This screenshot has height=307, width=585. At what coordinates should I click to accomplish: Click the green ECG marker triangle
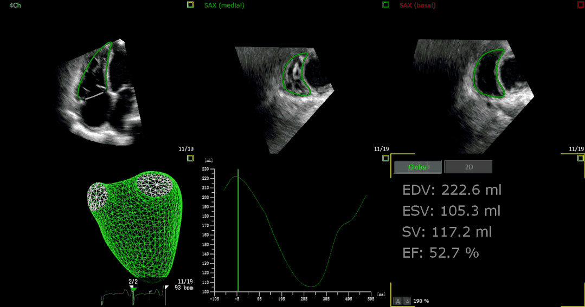pyautogui.click(x=133, y=289)
